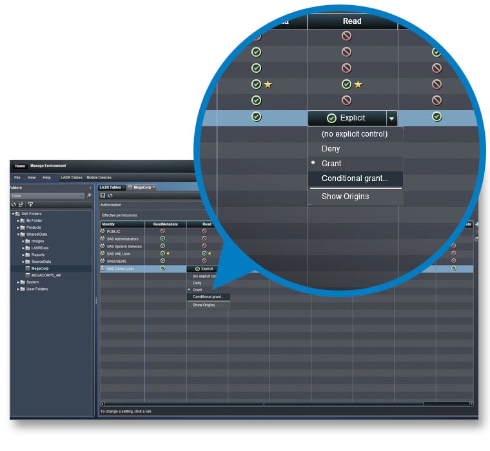The image size is (490, 451).
Task: Click the search magnifier icon in the Folders panel
Action: 89,195
